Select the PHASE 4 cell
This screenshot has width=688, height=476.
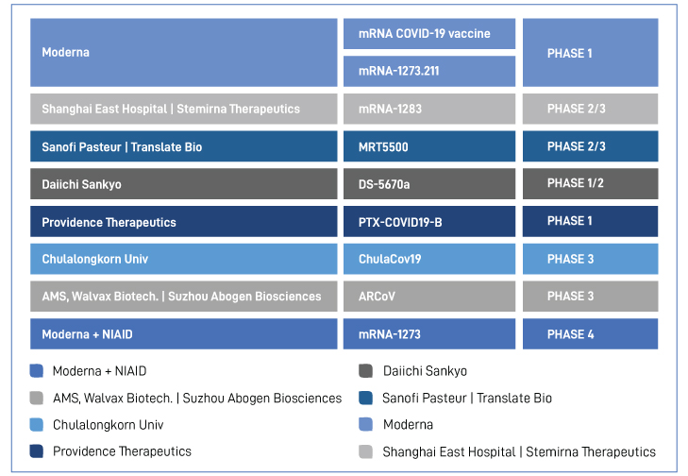[590, 334]
